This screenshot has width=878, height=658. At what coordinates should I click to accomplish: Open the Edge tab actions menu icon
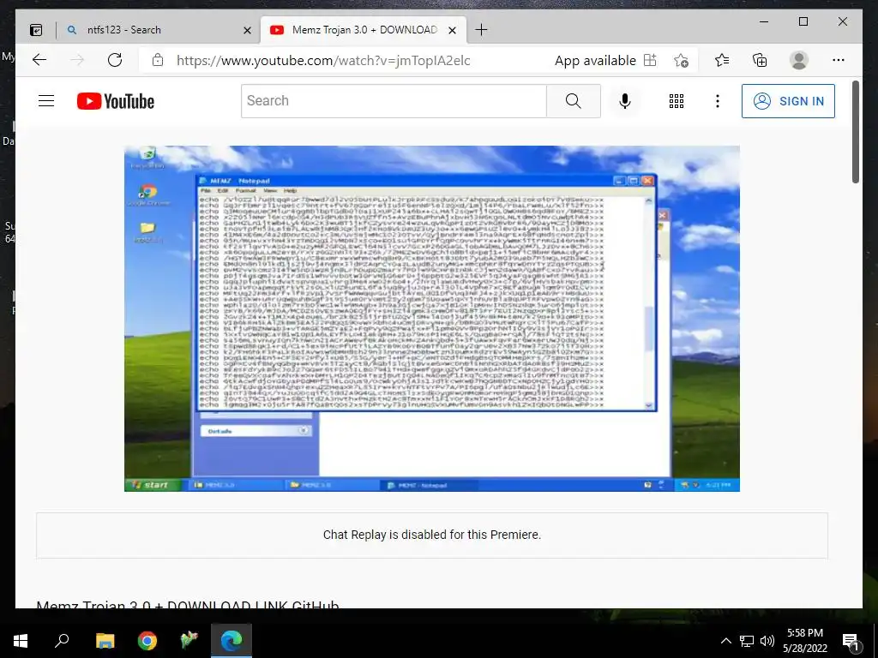pos(36,30)
